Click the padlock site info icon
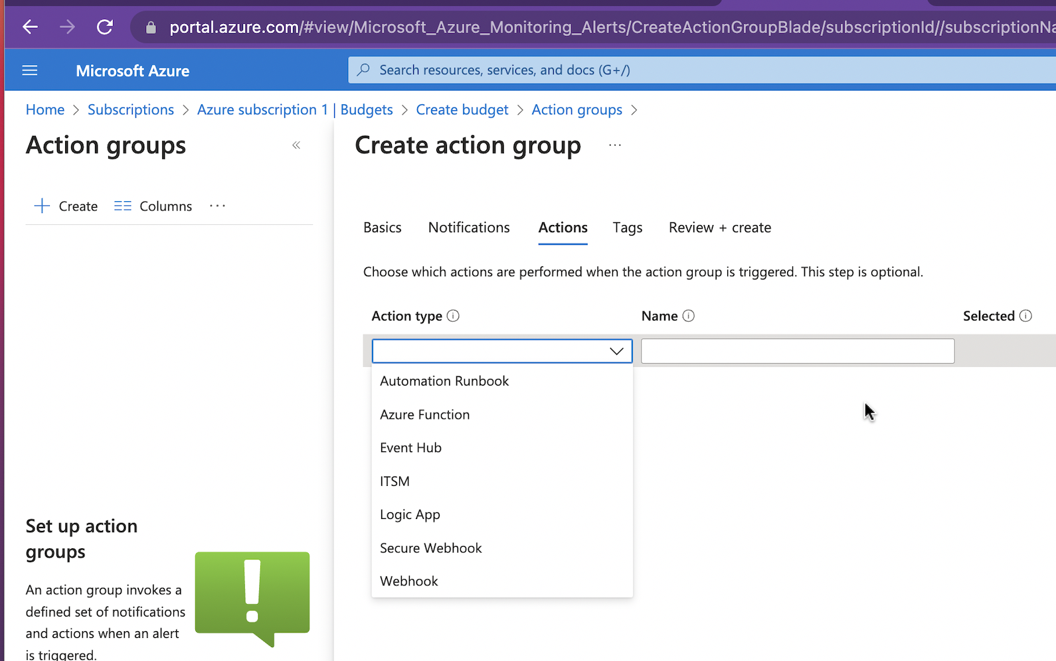 pos(151,28)
